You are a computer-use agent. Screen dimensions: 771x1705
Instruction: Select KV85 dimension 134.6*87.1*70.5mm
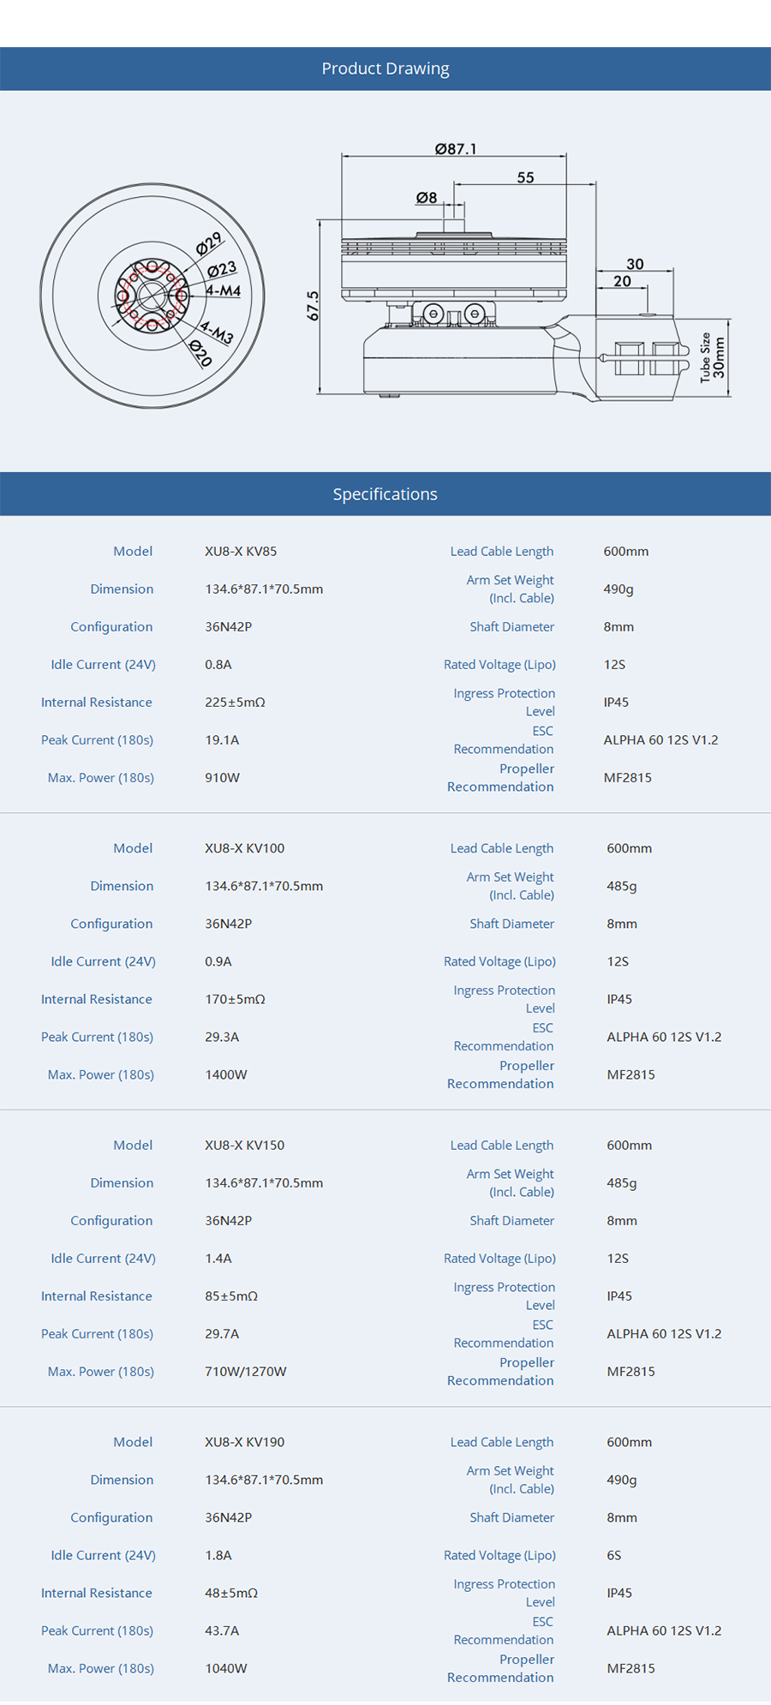[x=264, y=589]
